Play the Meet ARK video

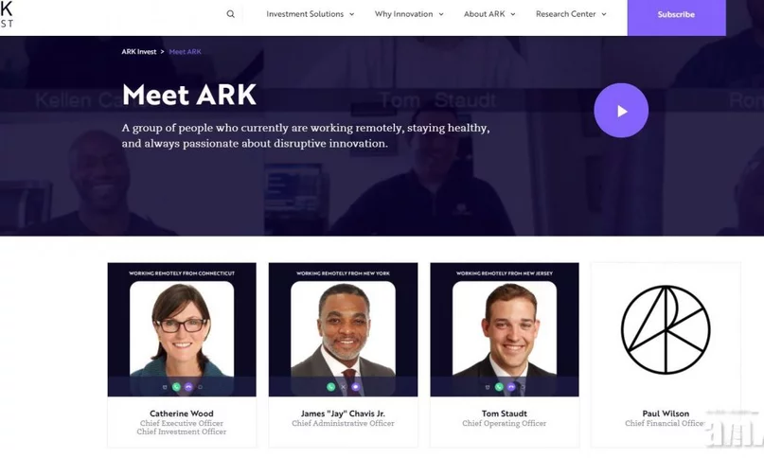click(621, 111)
